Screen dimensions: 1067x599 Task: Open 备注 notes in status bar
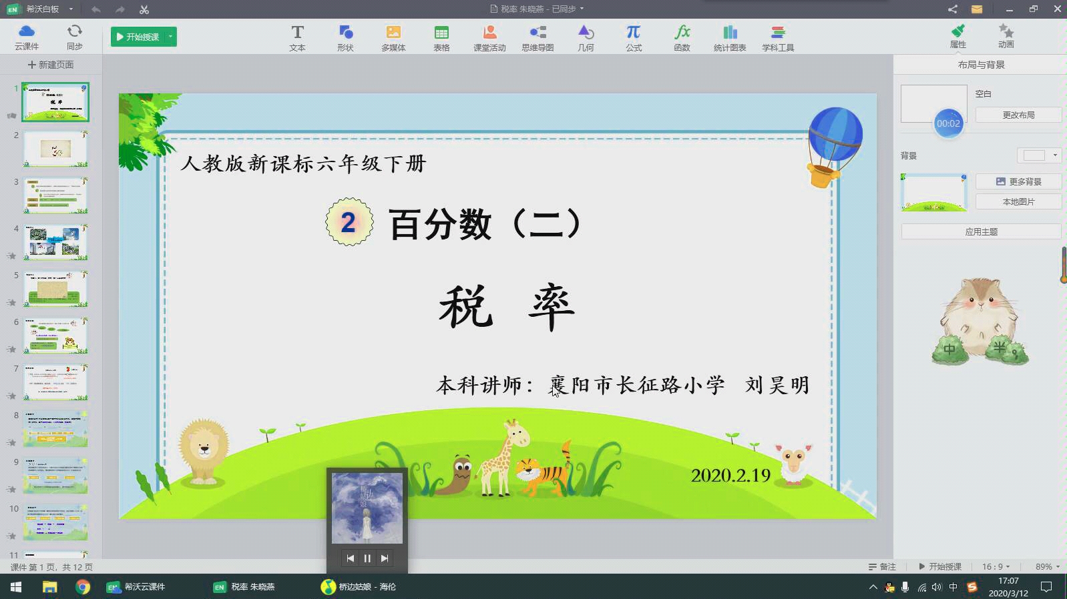(x=882, y=566)
